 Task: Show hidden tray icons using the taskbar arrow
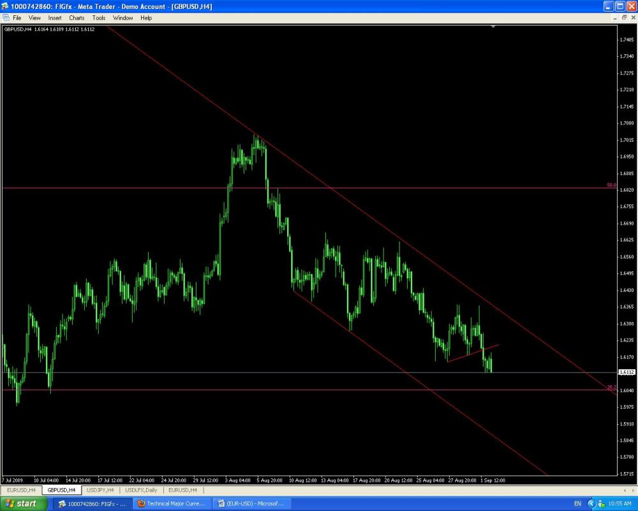(x=591, y=504)
